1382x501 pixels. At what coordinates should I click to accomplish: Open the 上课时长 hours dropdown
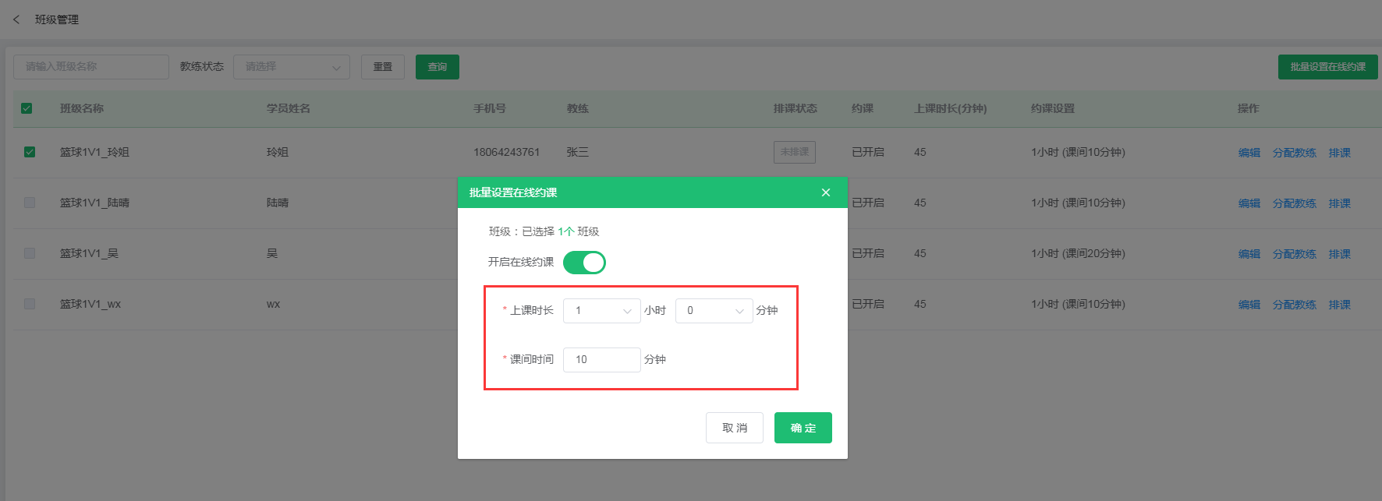(x=601, y=311)
